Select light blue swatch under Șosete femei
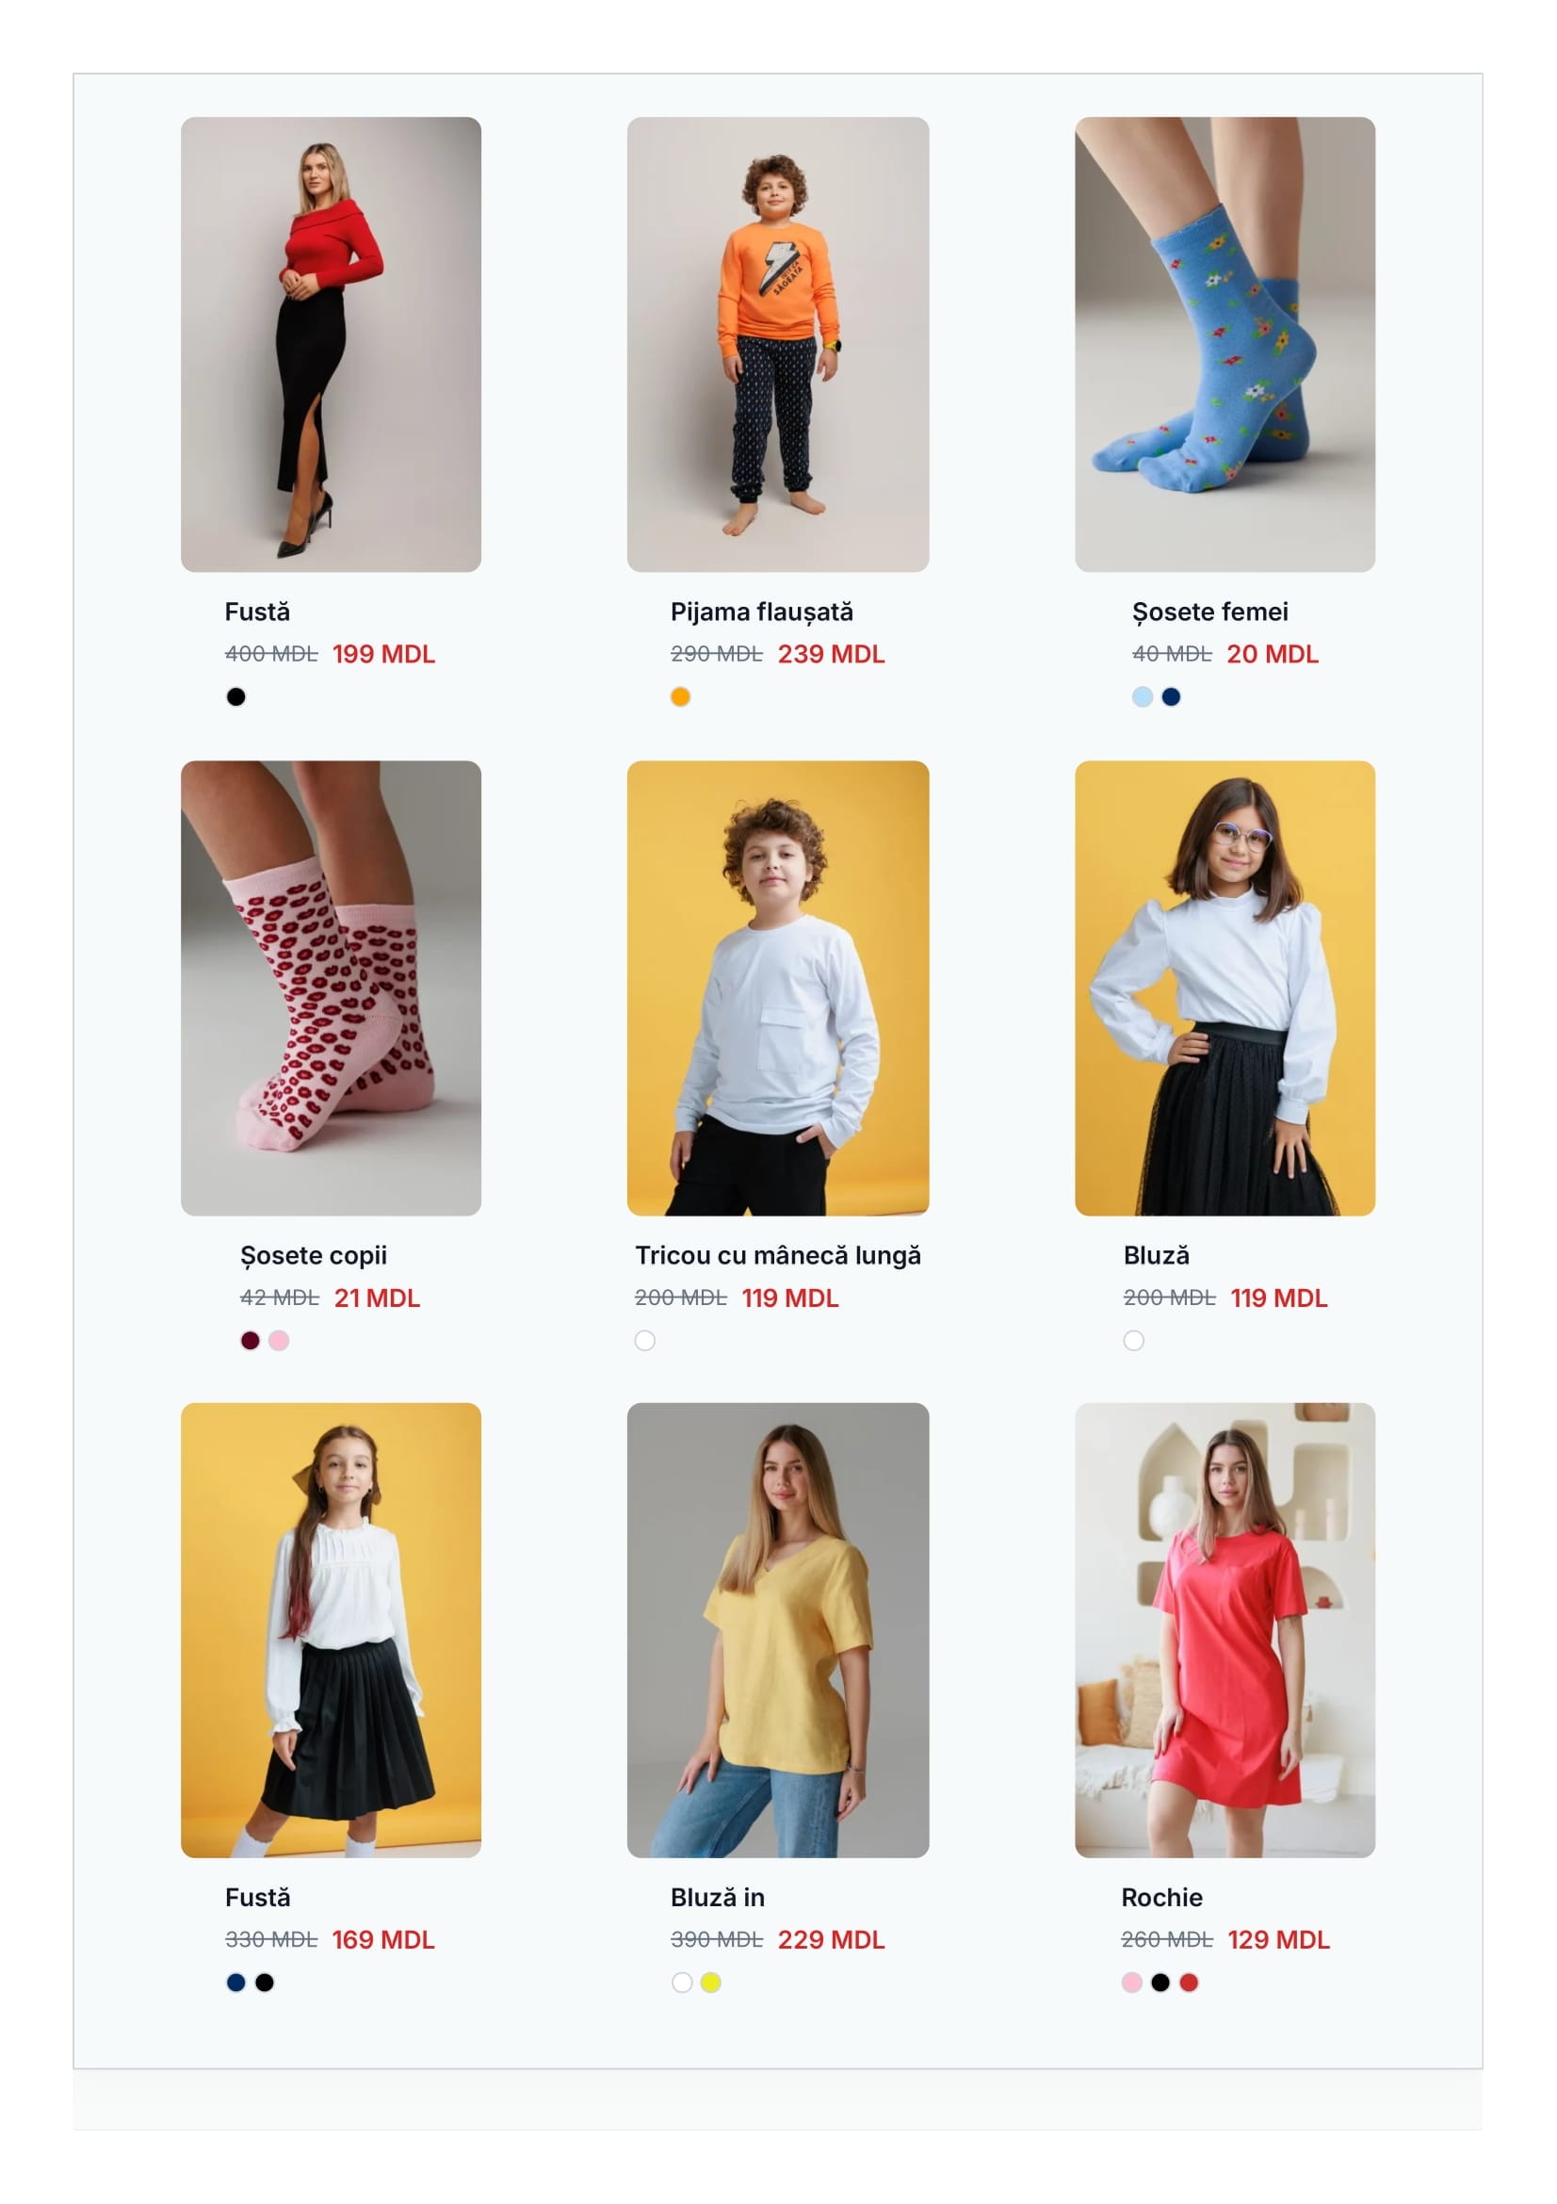1557x2204 pixels. tap(1142, 697)
